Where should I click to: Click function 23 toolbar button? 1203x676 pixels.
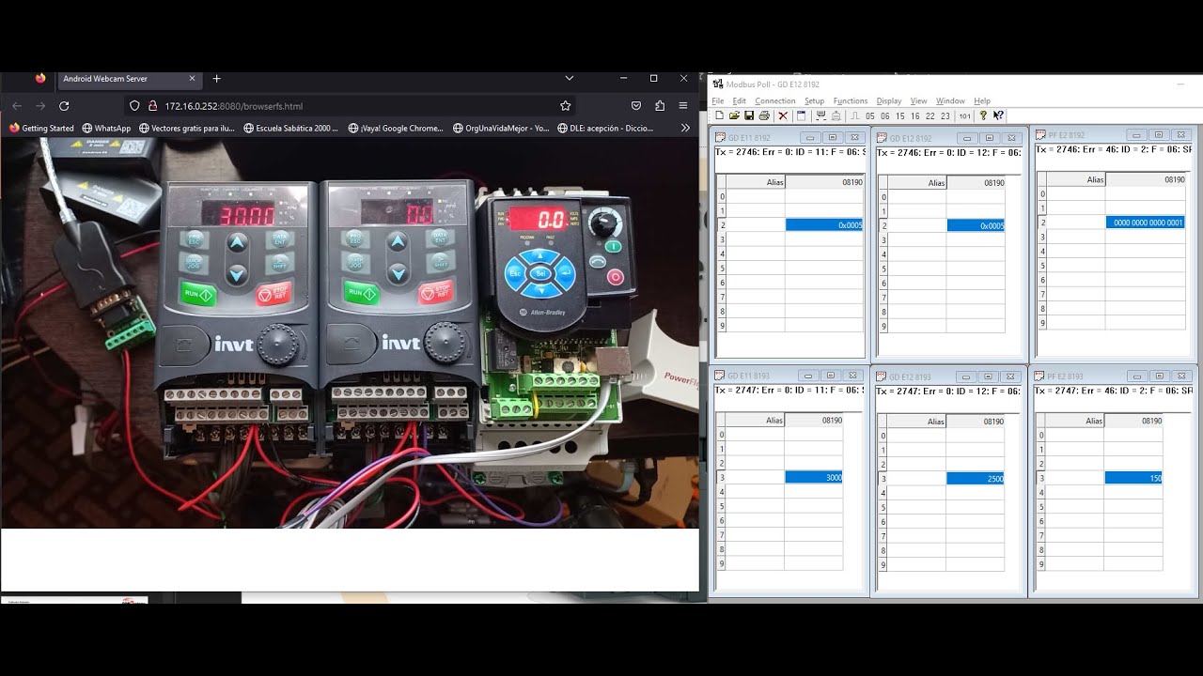click(945, 116)
